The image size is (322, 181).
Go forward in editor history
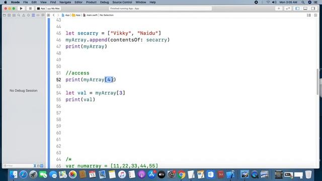(x=58, y=15)
